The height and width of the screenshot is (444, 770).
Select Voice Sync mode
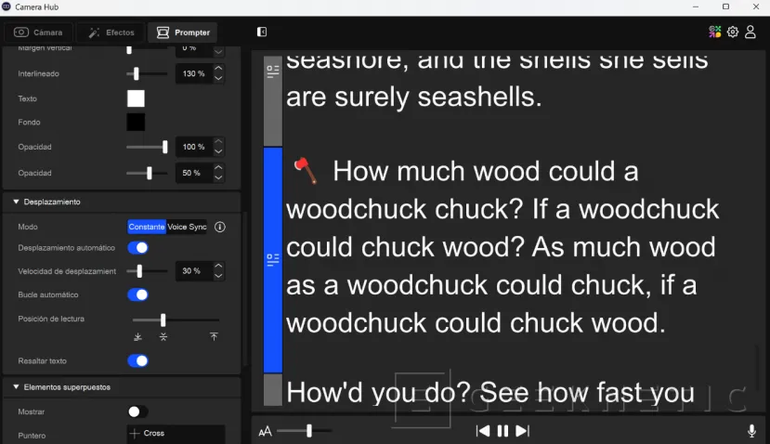pos(187,227)
